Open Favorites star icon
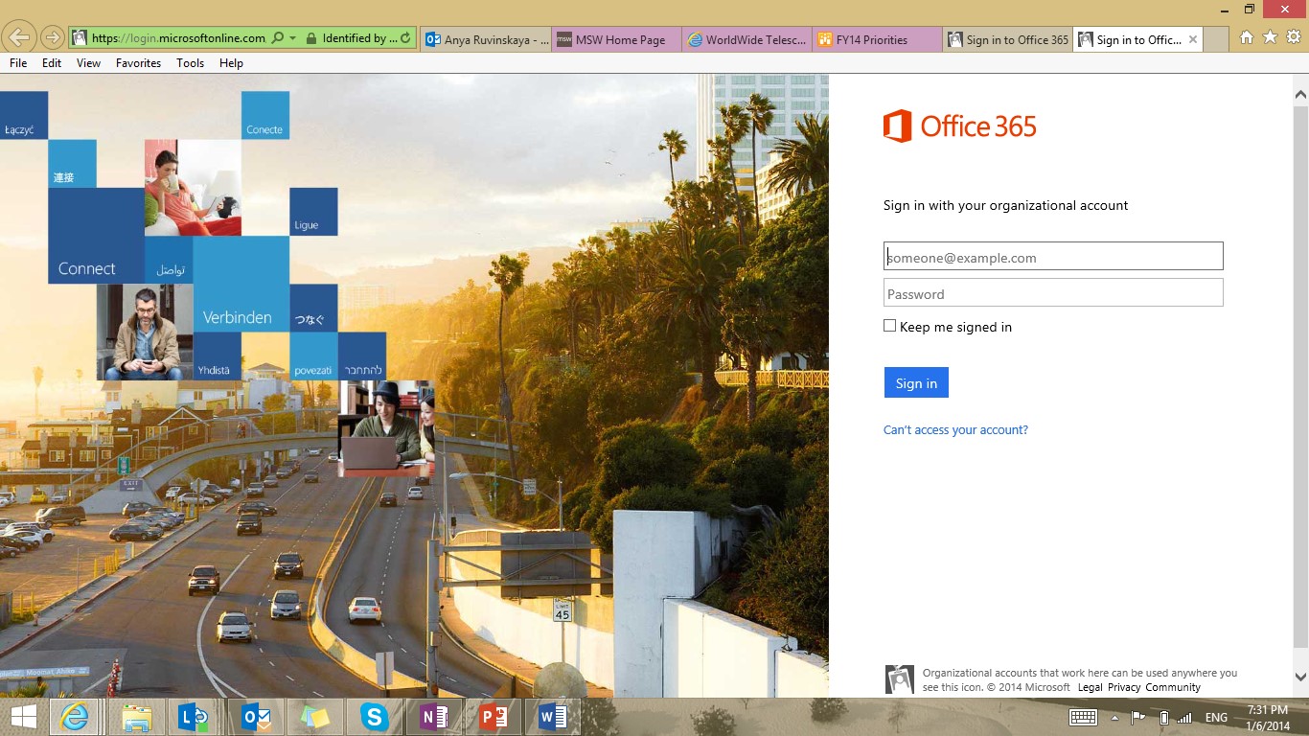 click(1270, 37)
